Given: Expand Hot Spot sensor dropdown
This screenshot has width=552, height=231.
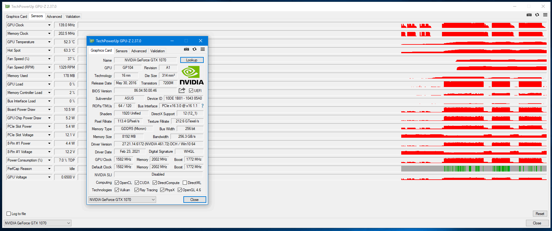Looking at the screenshot, I should (49, 50).
